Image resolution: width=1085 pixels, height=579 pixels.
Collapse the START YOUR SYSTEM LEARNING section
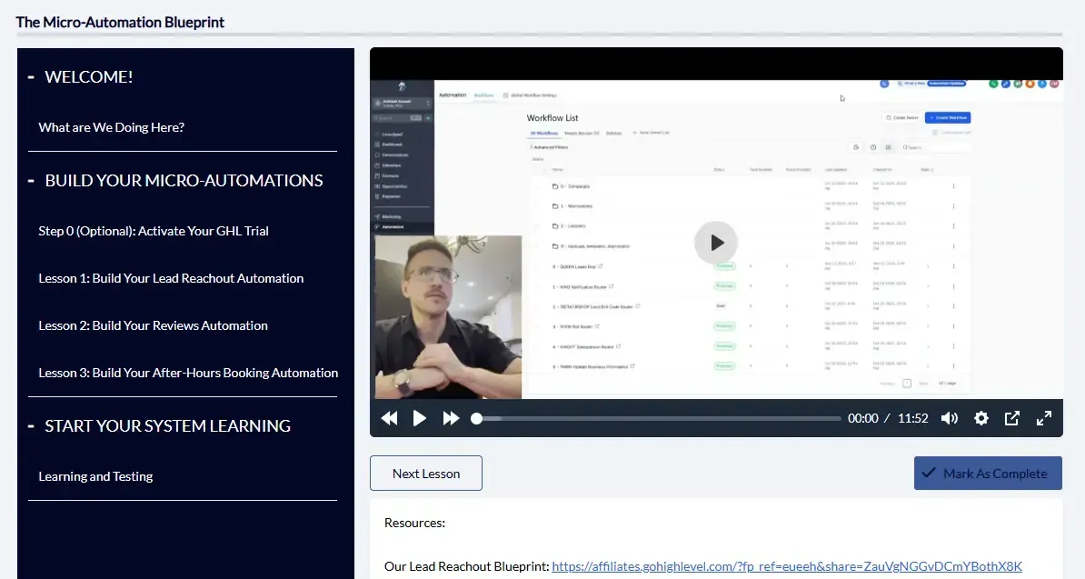click(x=31, y=426)
